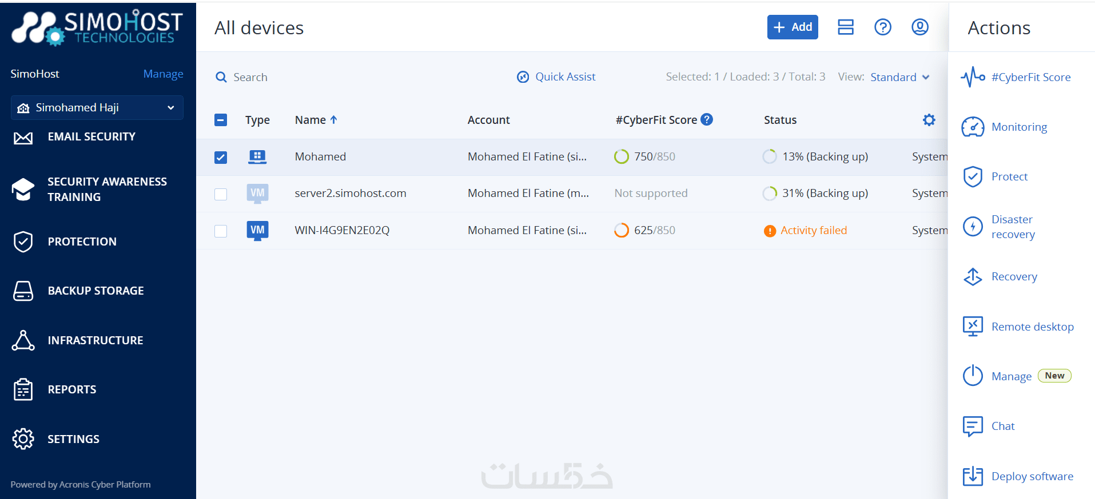Image resolution: width=1095 pixels, height=499 pixels.
Task: Open the Standard view dropdown
Action: tap(899, 77)
